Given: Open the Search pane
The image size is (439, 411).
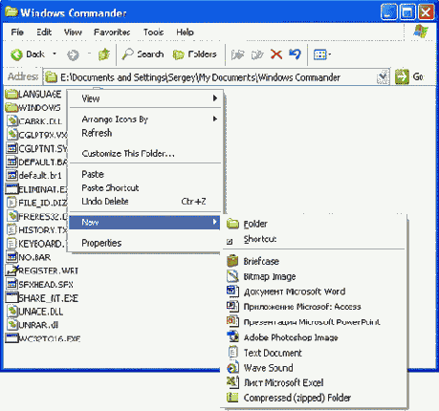Looking at the screenshot, I should (x=143, y=54).
